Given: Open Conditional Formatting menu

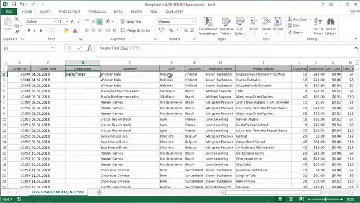Looking at the screenshot, I should coord(208,27).
